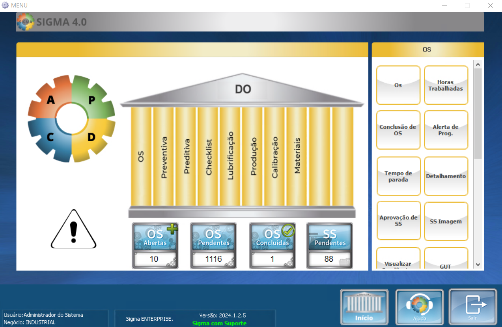Click the 'Sigma ENTERPRISE.' text
The width and height of the screenshot is (502, 327).
(x=149, y=319)
